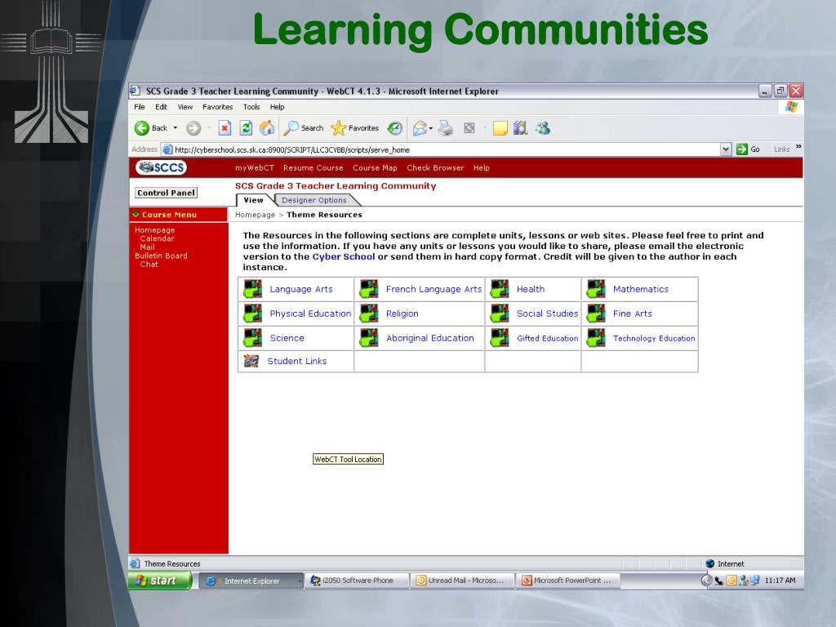Screen dimensions: 836x627
Task: Click the system tray clock 11:17 AM
Action: tap(780, 580)
